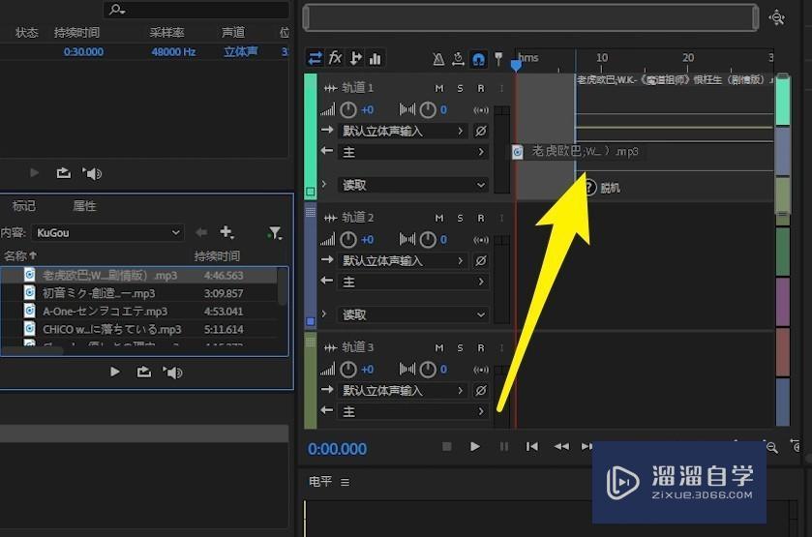Toggle the inputs/outputs view icon

coord(315,58)
